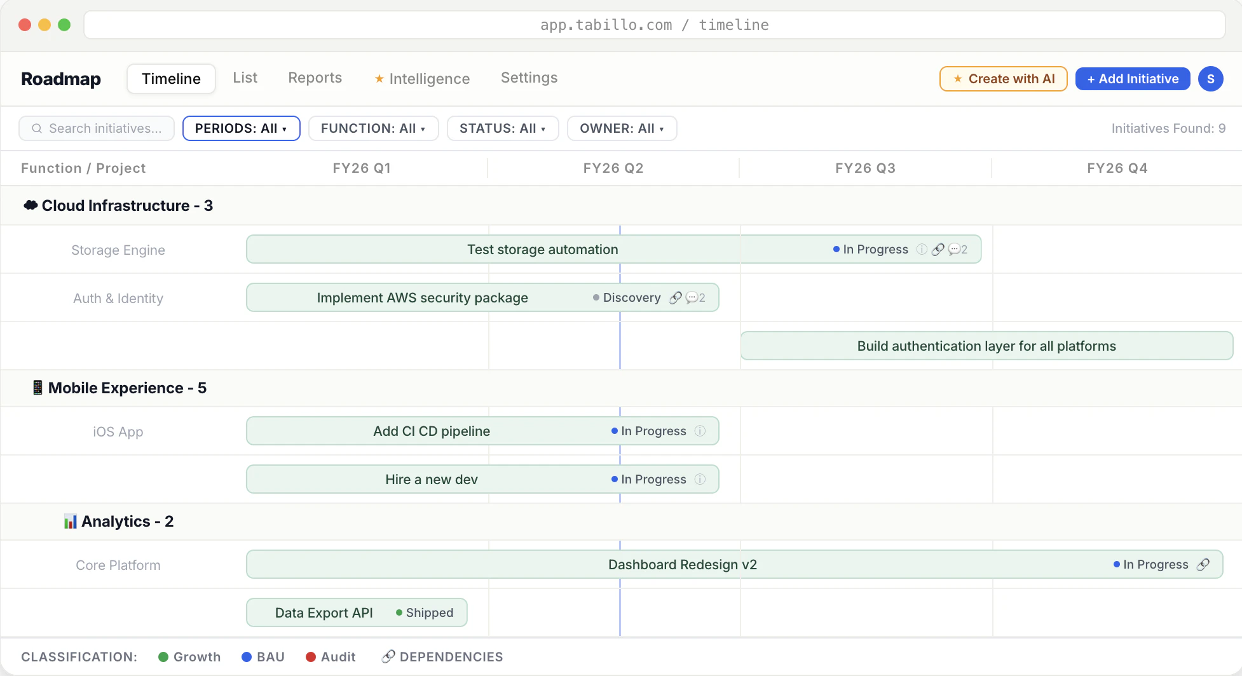Viewport: 1242px width, 676px height.
Task: Open info icon on Add CI CD pipeline
Action: [x=700, y=431]
